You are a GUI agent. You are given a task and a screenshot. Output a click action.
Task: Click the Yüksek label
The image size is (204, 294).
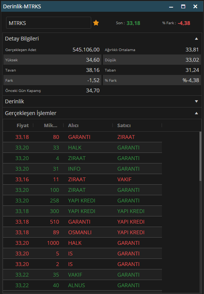pos(11,60)
